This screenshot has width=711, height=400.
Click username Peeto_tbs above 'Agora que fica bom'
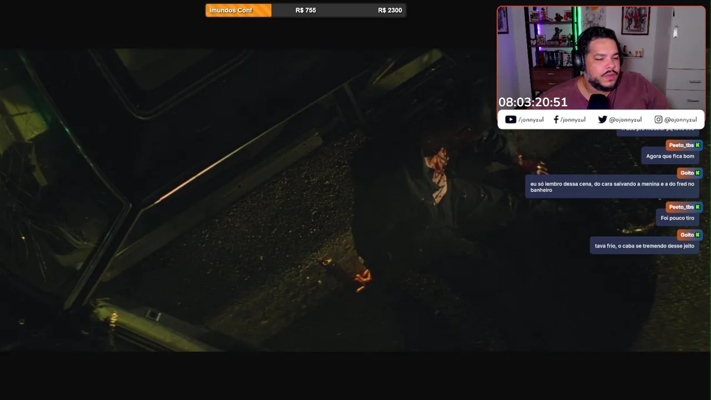point(681,145)
